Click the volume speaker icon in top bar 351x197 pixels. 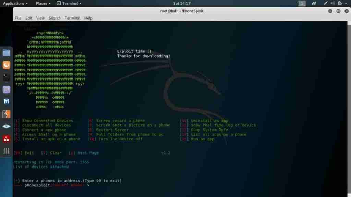point(332,3)
